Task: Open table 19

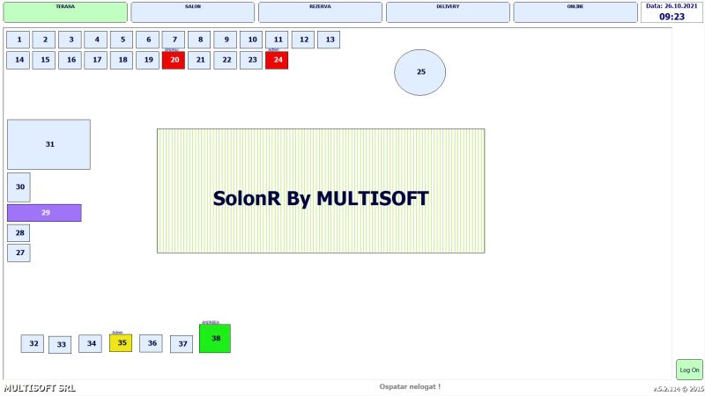Action: (148, 60)
